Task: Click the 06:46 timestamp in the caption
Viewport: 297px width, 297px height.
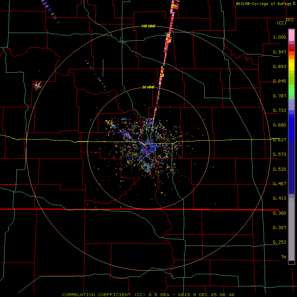Action: [227, 295]
